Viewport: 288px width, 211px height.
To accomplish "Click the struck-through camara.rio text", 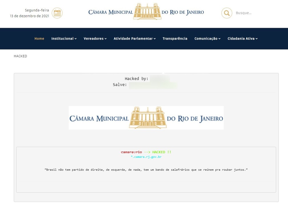I will tap(131, 152).
